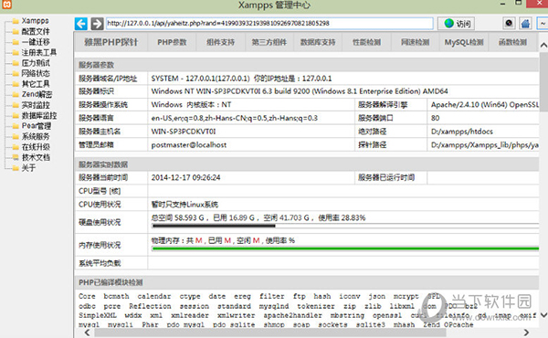Click the folder icon beside 配置文件

16,32
